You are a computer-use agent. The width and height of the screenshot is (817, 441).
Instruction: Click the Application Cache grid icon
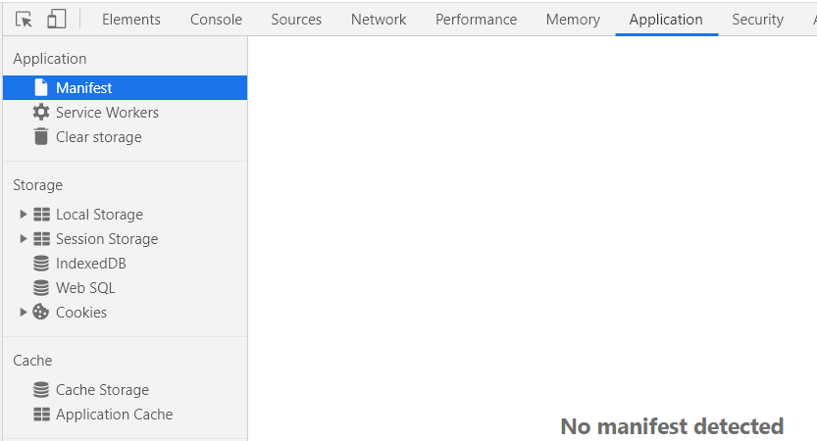(41, 414)
